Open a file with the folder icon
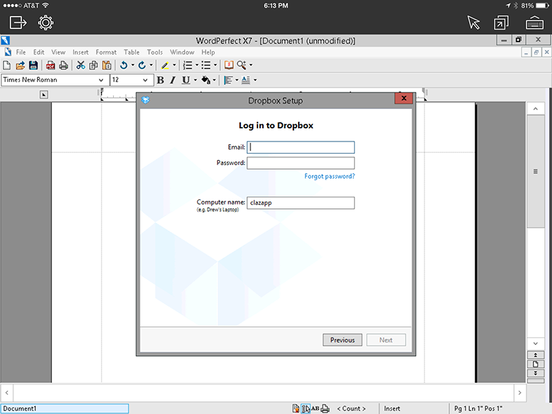Viewport: 552px width, 414px height. pyautogui.click(x=20, y=65)
